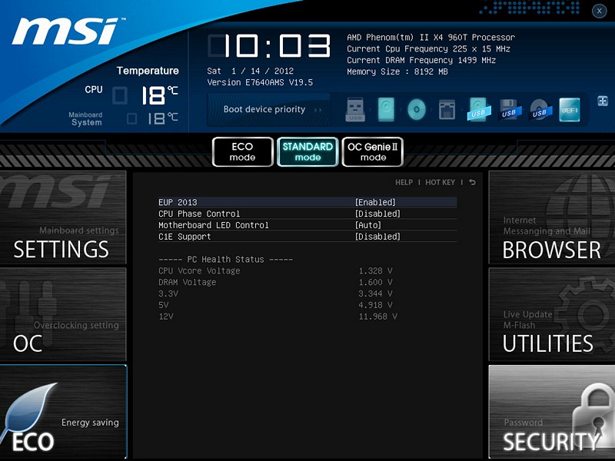Screen dimensions: 615x461
Task: Close the BIOS with the X button
Action: pos(600,11)
